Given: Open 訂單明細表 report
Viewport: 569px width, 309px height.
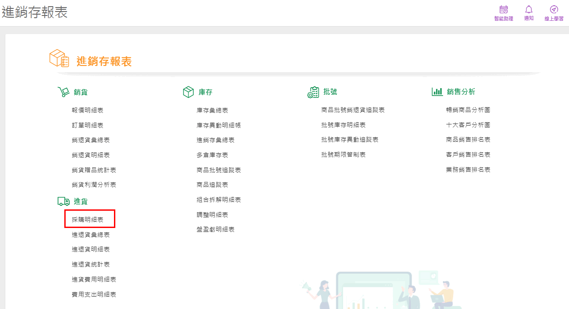Looking at the screenshot, I should click(x=87, y=125).
